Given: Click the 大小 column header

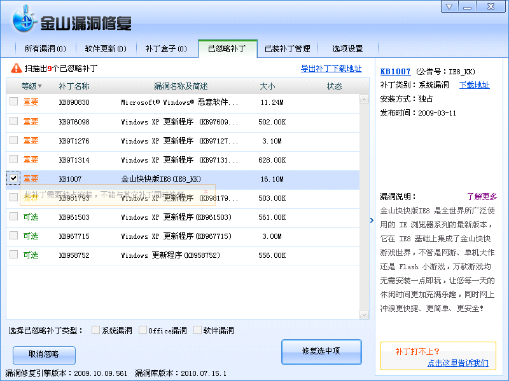Looking at the screenshot, I should point(267,86).
